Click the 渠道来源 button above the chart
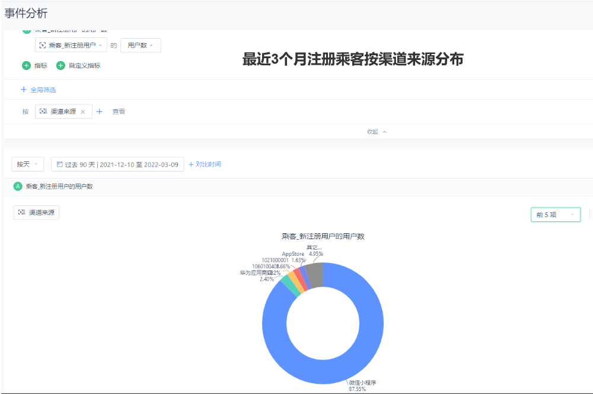The width and height of the screenshot is (593, 394). pyautogui.click(x=36, y=212)
